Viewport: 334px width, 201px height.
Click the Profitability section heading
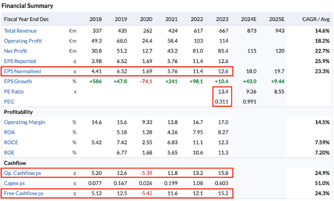click(x=18, y=112)
